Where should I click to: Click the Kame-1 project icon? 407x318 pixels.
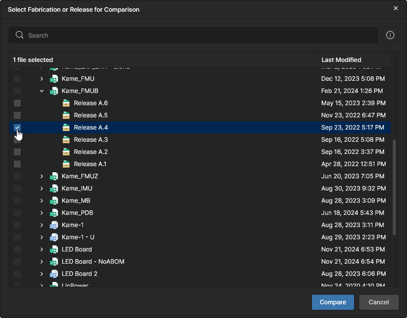pyautogui.click(x=54, y=225)
